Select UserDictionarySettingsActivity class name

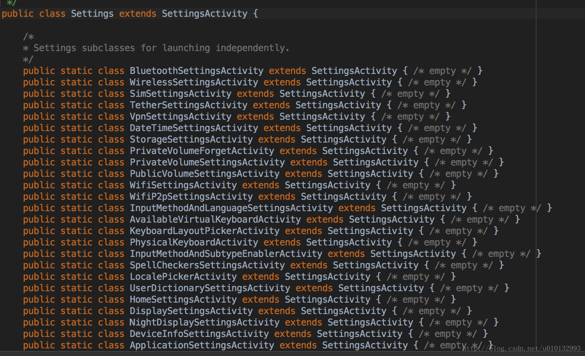pos(210,288)
